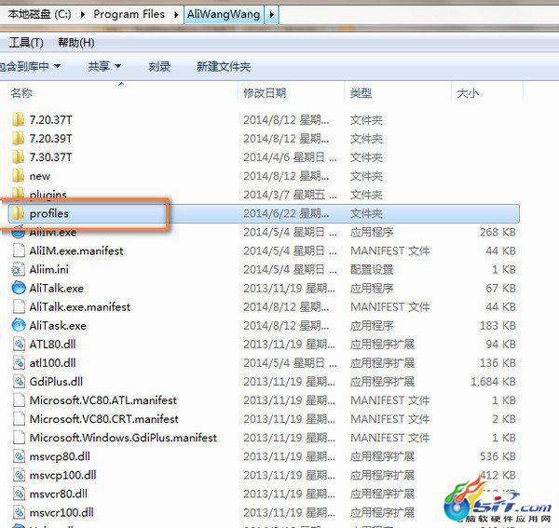The width and height of the screenshot is (559, 528).
Task: Click the Microsoft.Windows.GdiPlus.manifest file icon
Action: click(19, 438)
